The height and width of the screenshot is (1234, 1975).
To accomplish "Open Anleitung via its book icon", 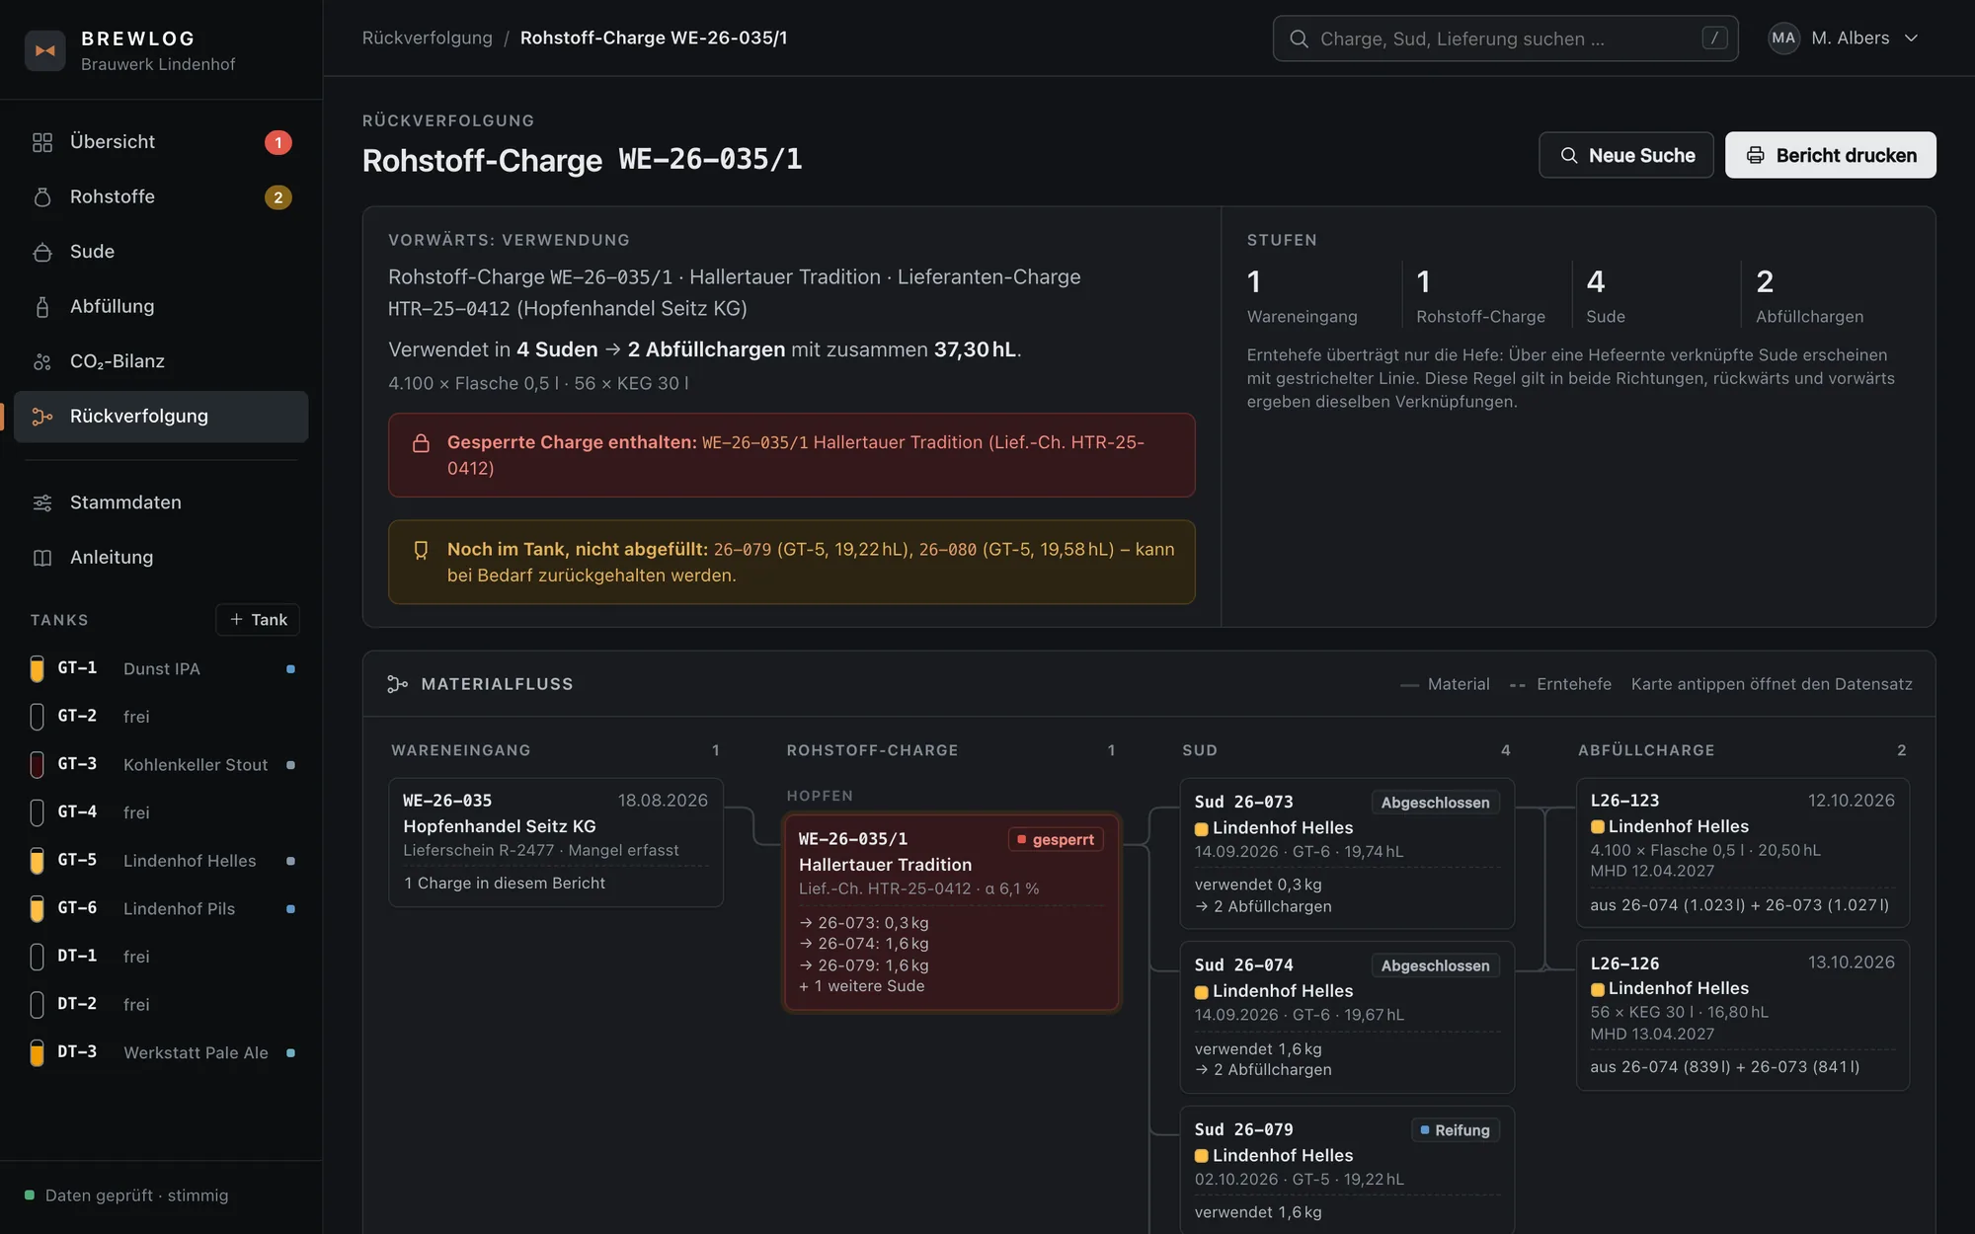I will 42,558.
